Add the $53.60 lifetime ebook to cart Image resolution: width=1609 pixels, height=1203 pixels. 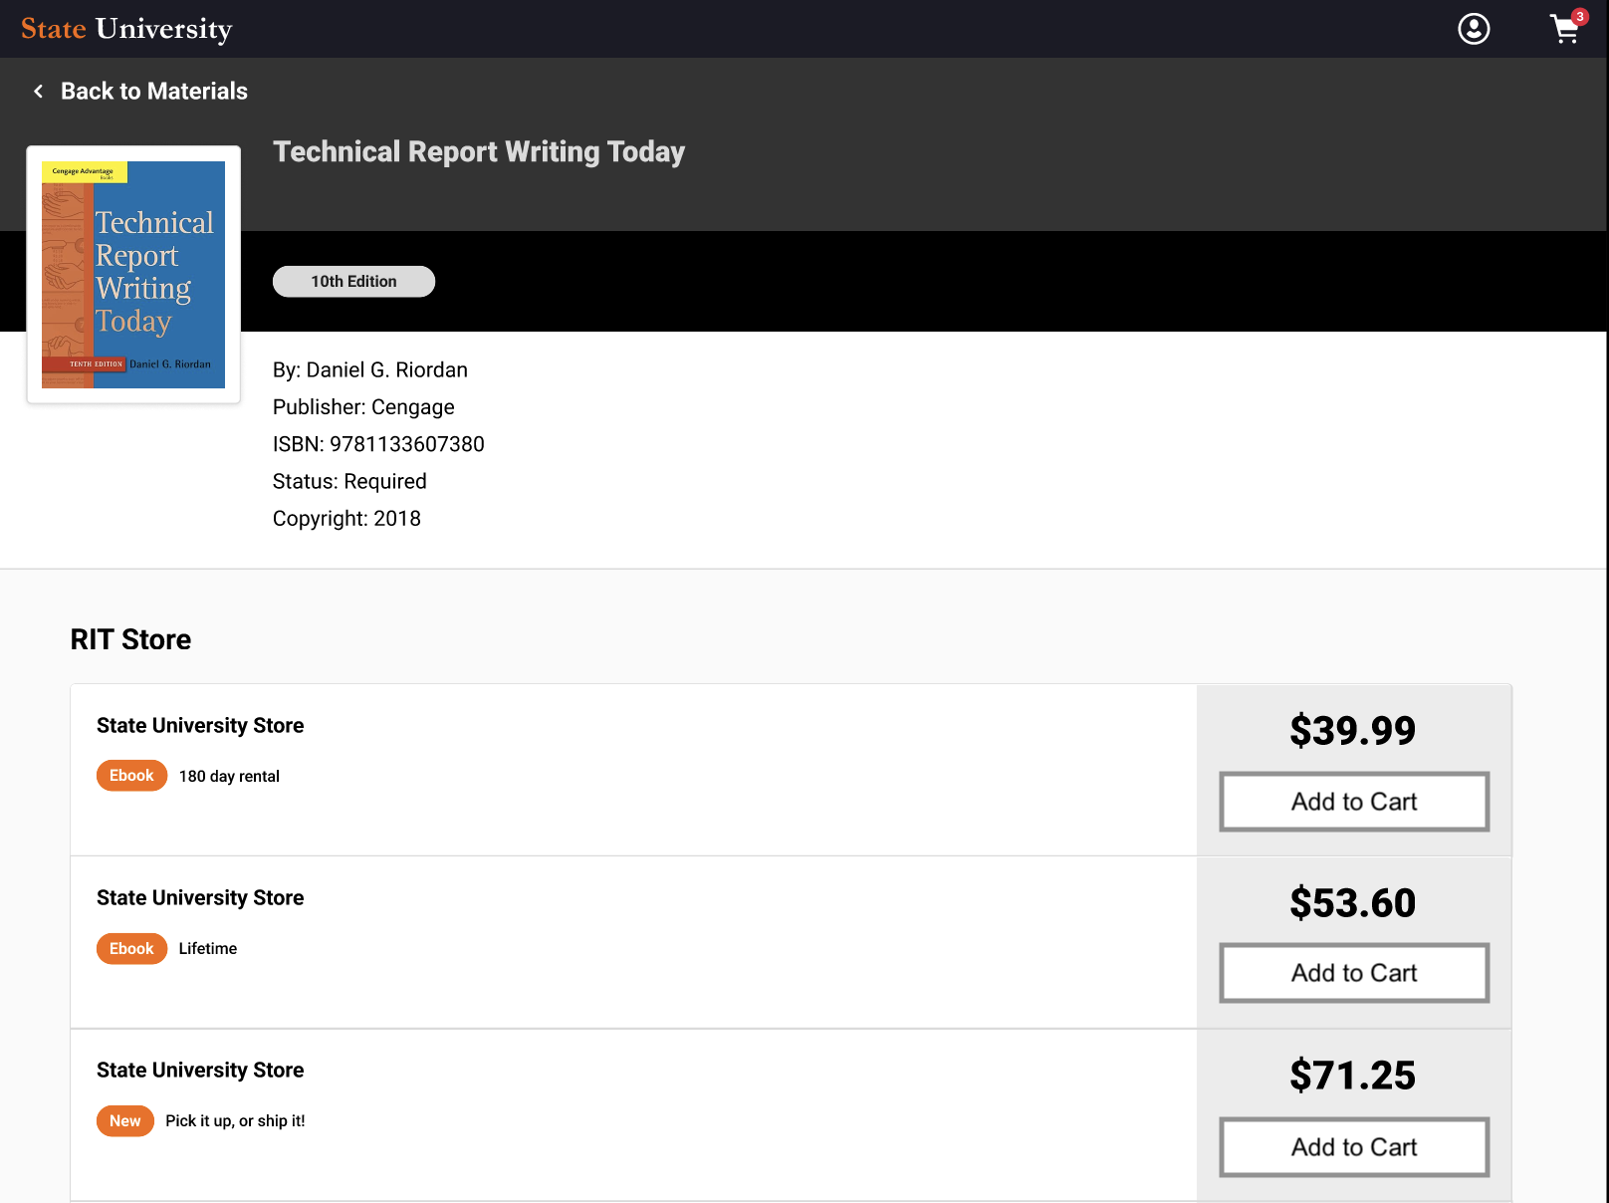coord(1354,973)
